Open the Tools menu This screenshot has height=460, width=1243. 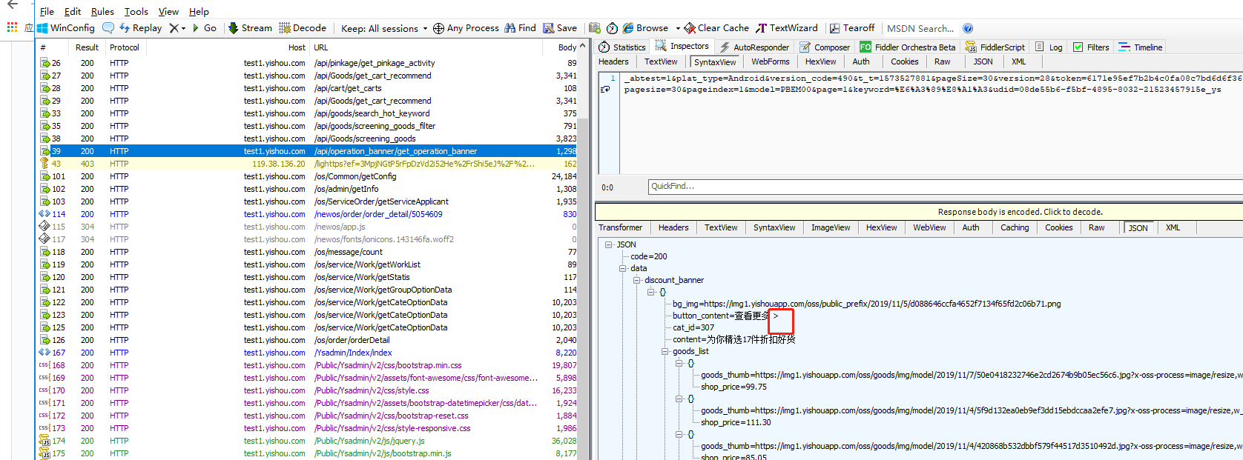click(136, 11)
